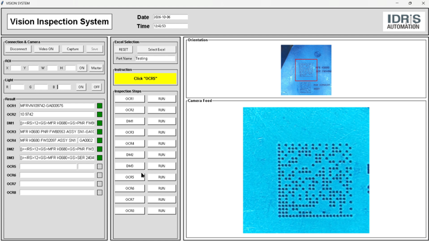
Task: Click the RESET button in Excel Selection
Action: pos(123,50)
